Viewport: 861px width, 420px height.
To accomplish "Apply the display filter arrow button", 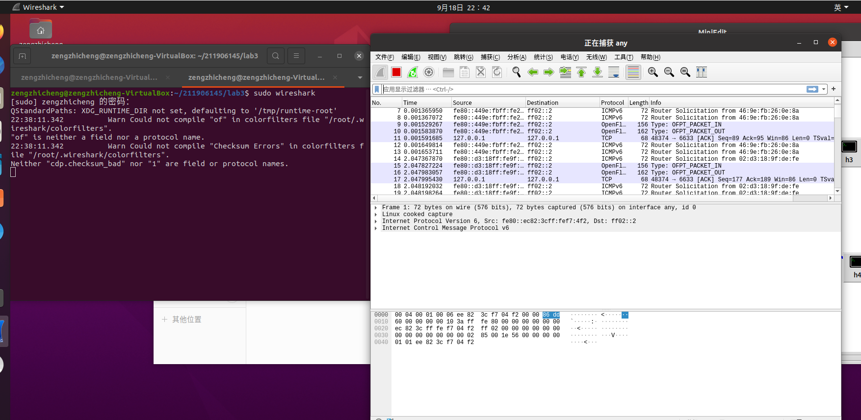I will click(x=812, y=89).
